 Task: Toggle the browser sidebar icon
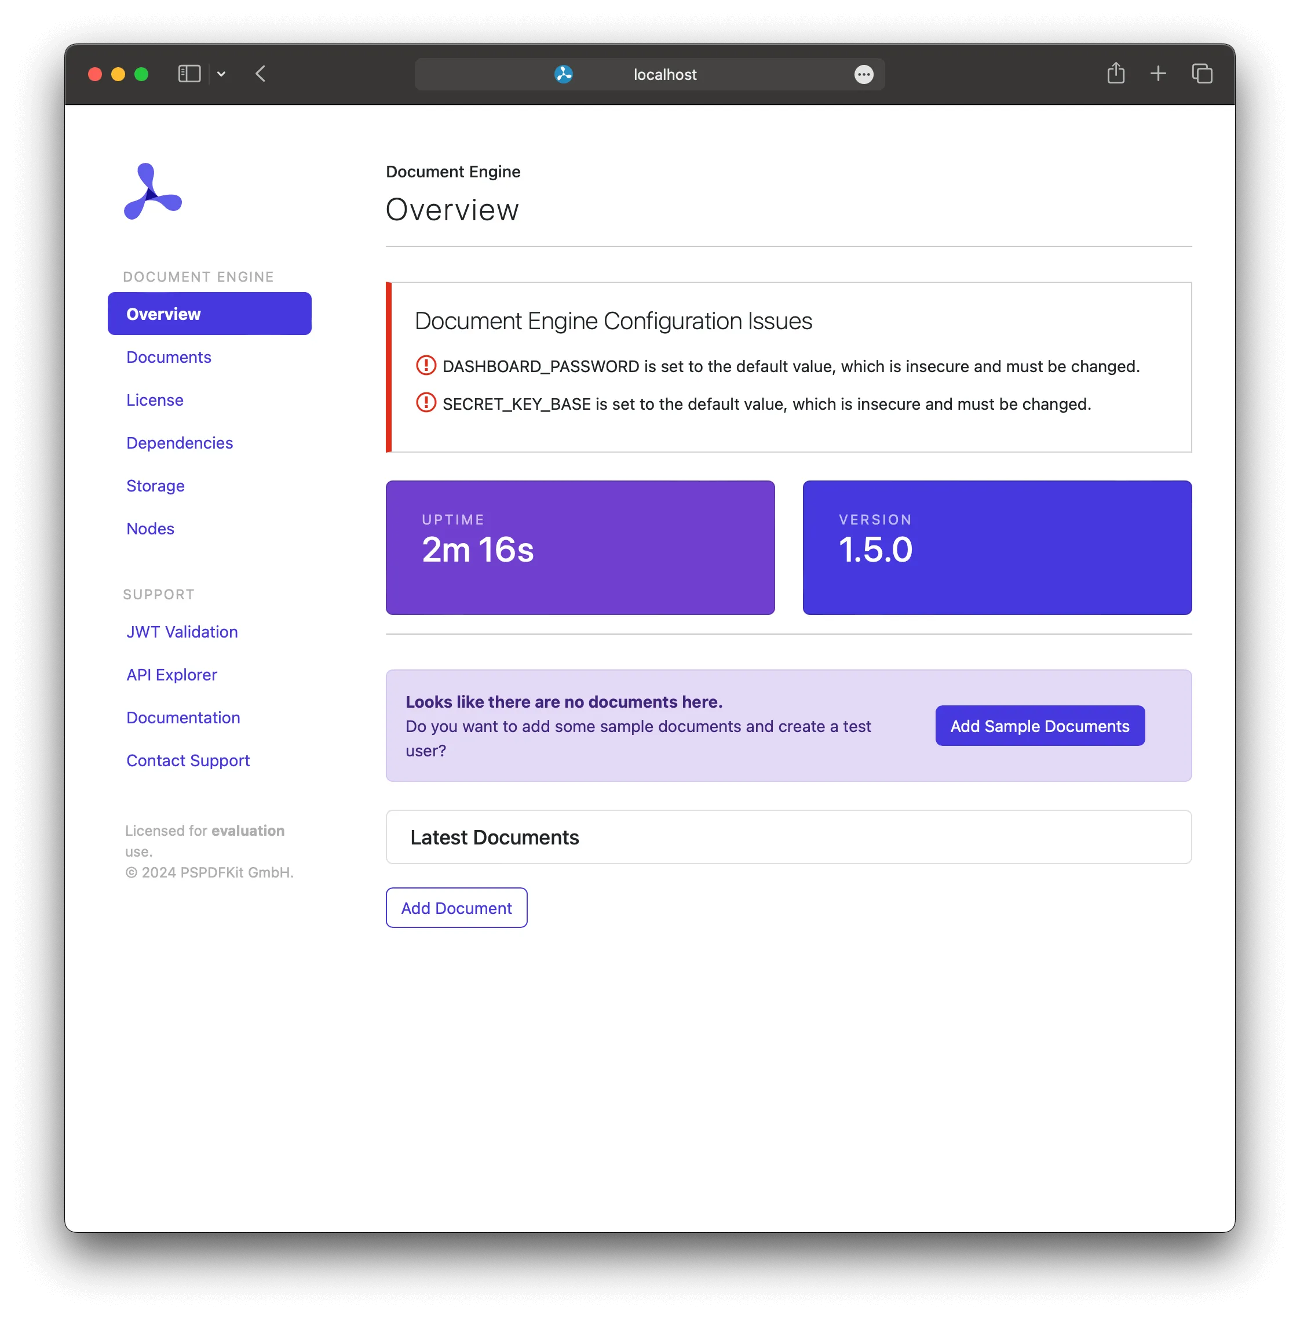(188, 74)
